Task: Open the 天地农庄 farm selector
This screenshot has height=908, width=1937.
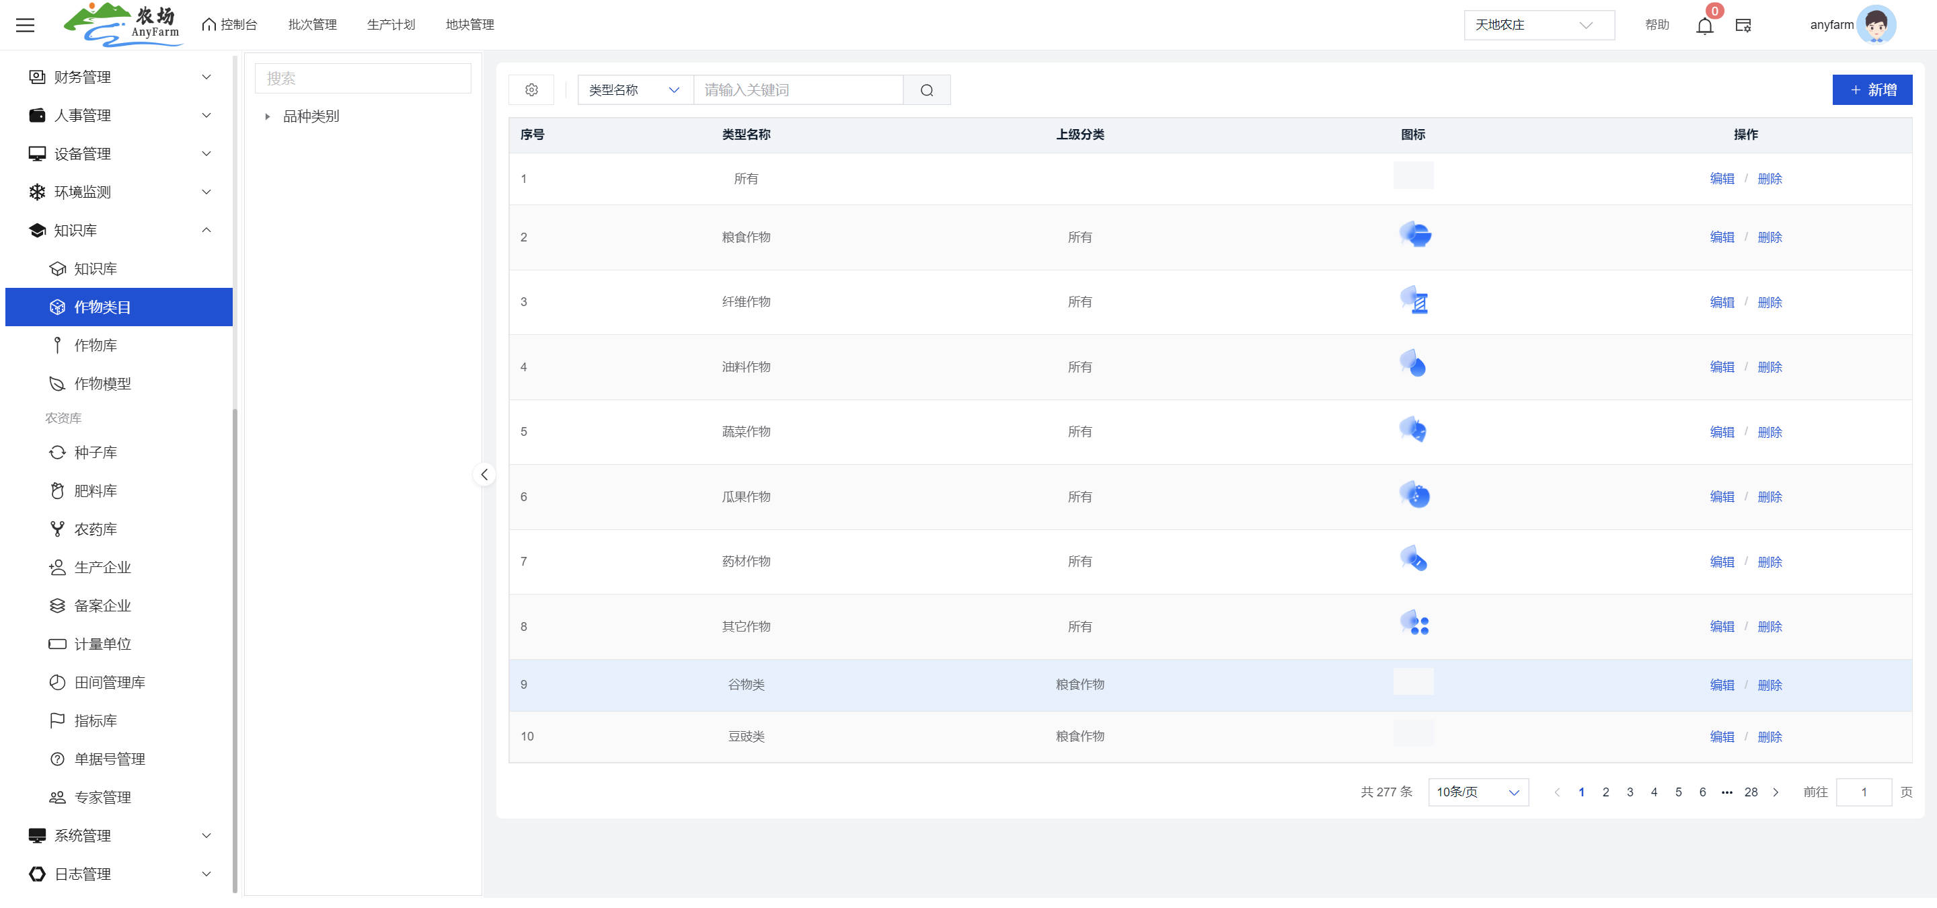Action: point(1537,25)
